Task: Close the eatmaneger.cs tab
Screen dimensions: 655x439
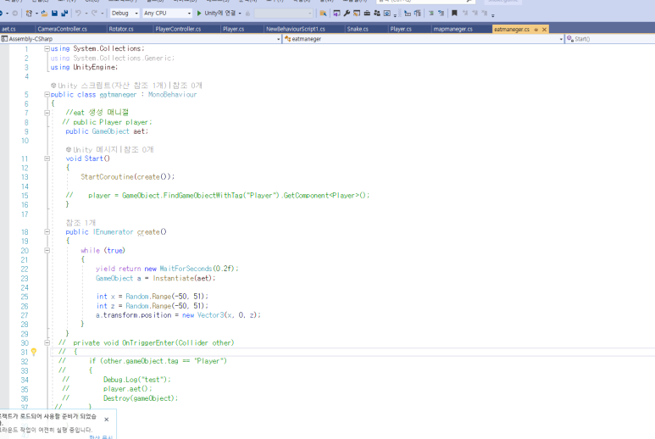Action: (544, 30)
